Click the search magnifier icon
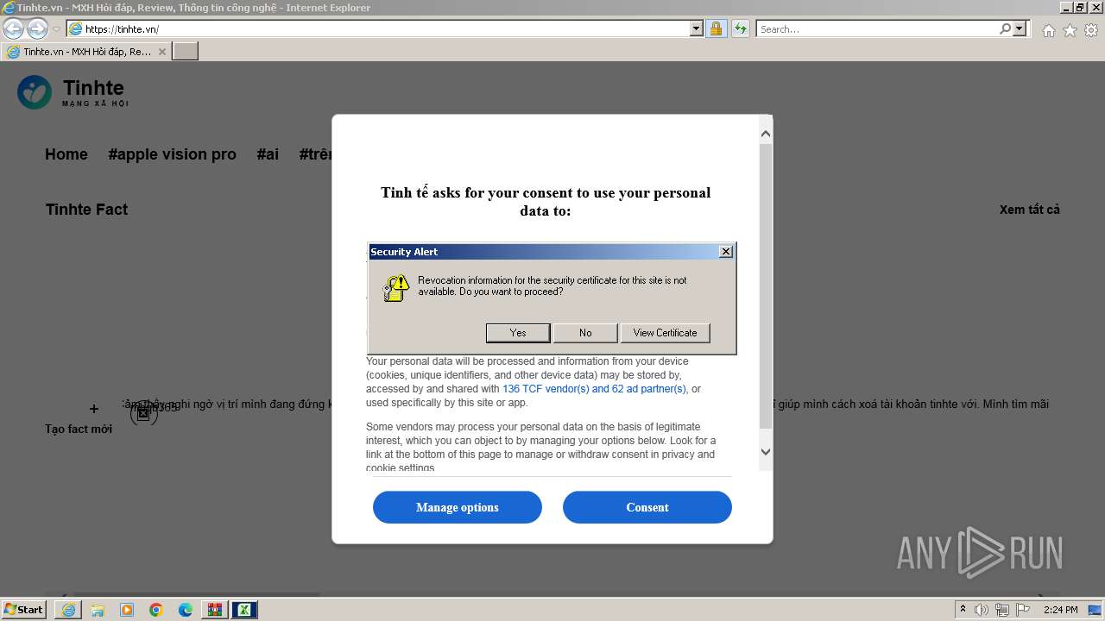 point(1005,29)
